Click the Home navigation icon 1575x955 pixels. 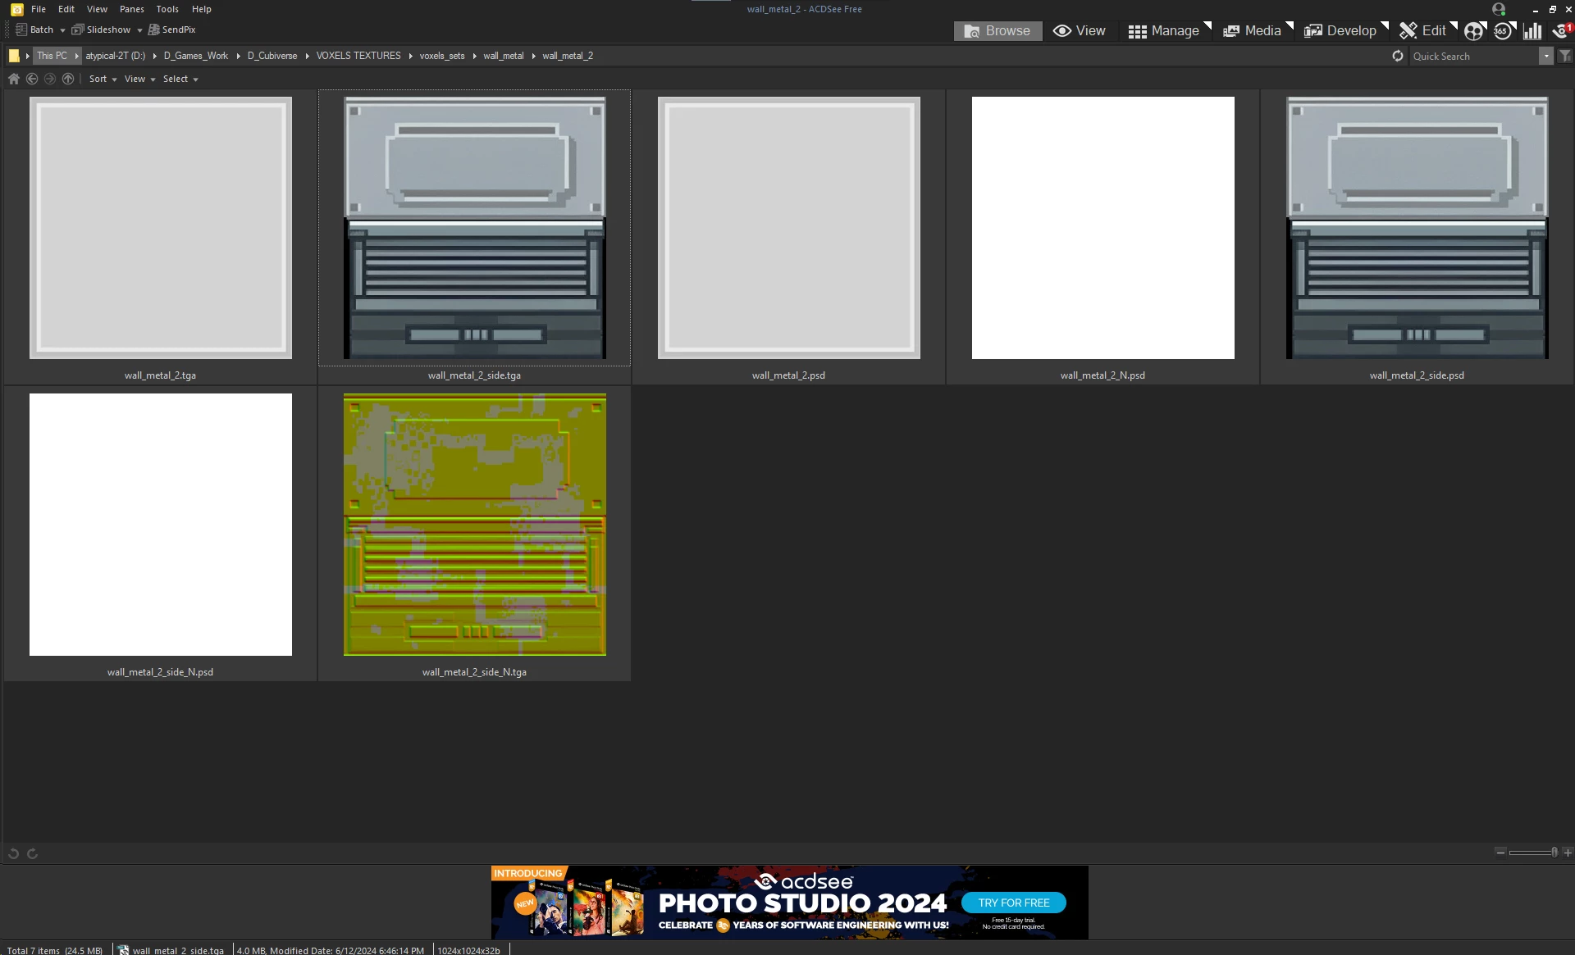coord(14,79)
